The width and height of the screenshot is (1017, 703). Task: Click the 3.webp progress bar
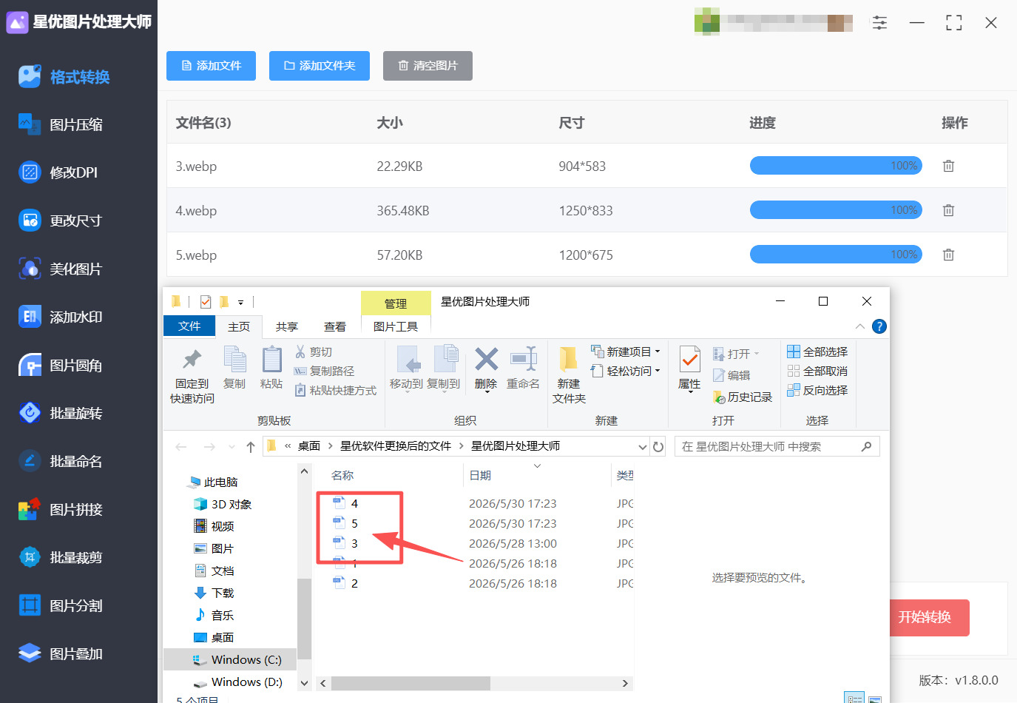(836, 166)
